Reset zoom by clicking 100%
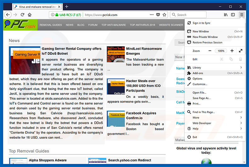Viewport: 249px width, 167px height. [221, 51]
